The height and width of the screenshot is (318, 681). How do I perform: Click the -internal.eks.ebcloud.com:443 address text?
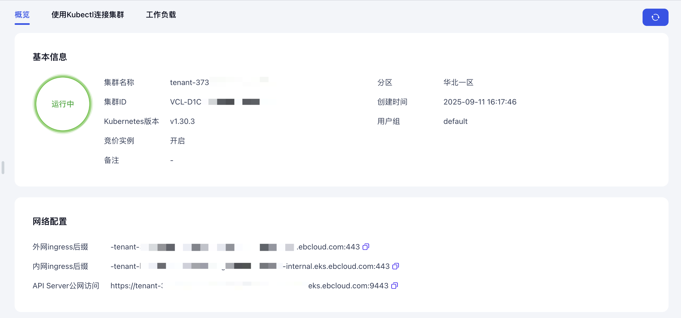tap(336, 266)
